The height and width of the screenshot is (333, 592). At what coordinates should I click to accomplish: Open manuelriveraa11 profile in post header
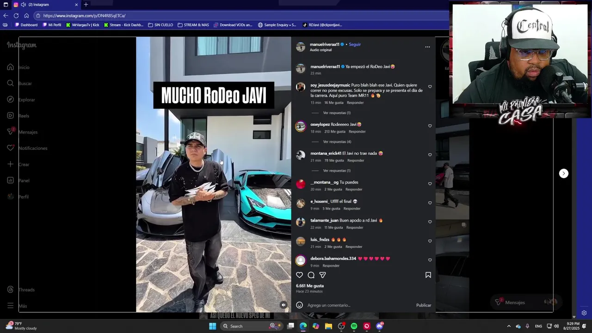pos(326,44)
